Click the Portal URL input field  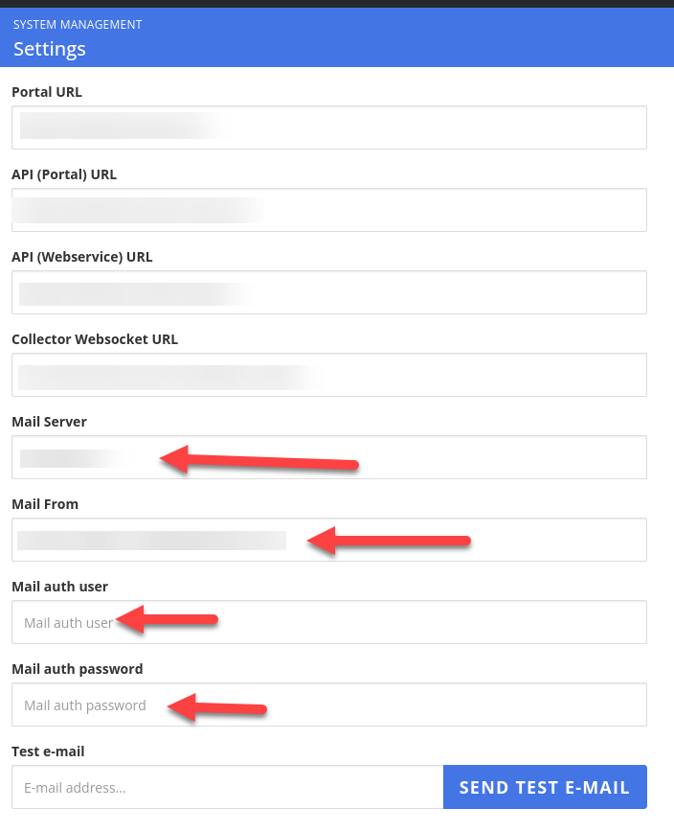(x=328, y=127)
